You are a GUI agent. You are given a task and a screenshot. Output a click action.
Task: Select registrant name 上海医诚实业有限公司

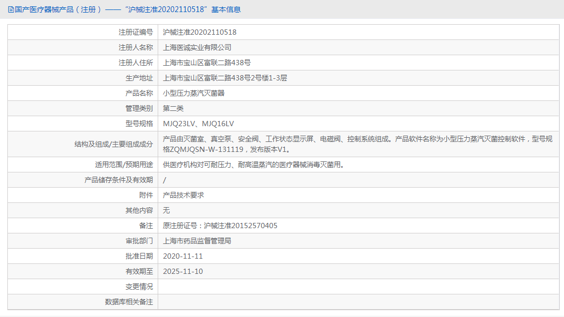(197, 47)
